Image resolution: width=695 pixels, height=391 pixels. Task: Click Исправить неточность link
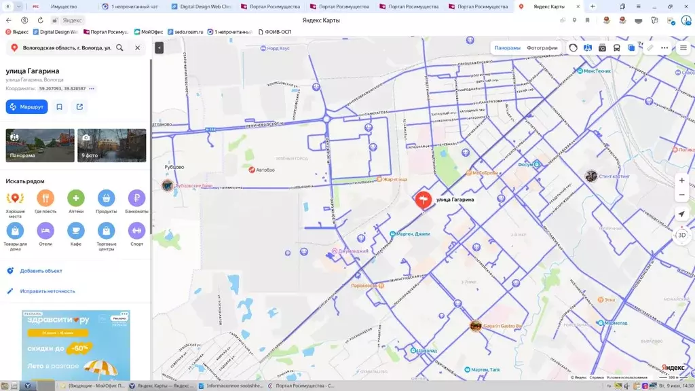(48, 291)
